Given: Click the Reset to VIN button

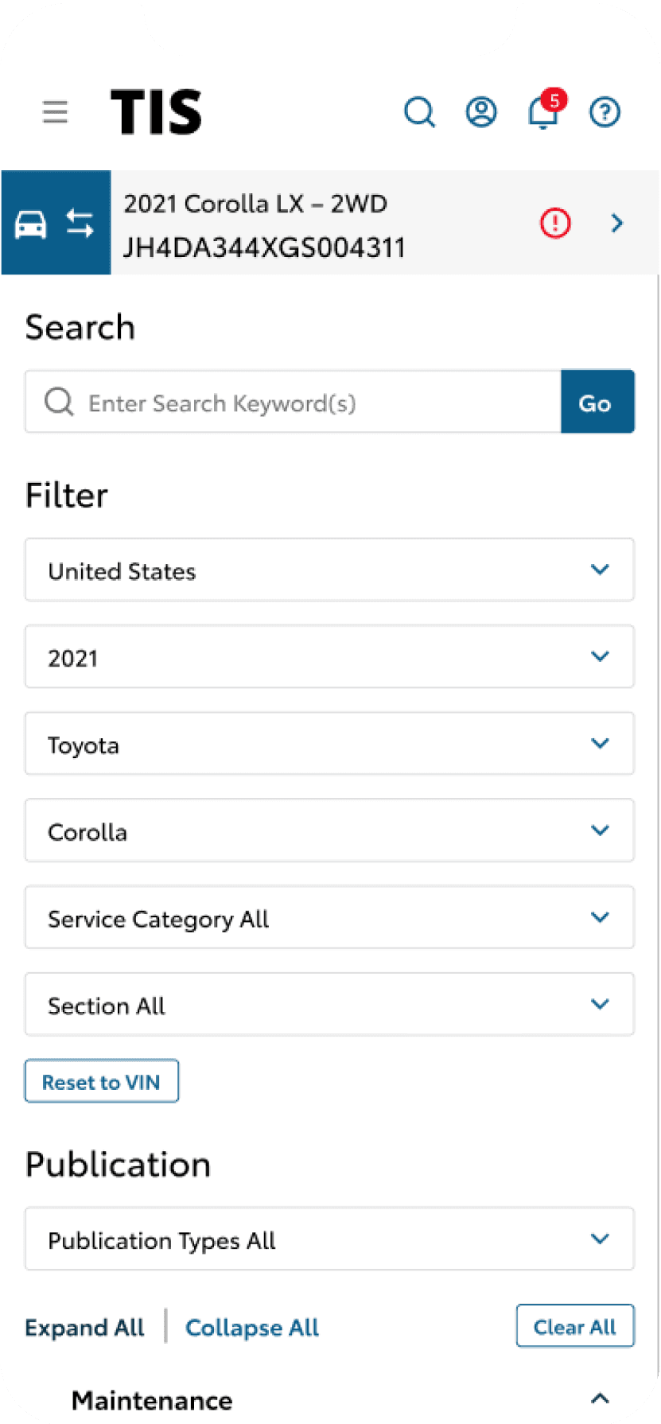Looking at the screenshot, I should [101, 1081].
